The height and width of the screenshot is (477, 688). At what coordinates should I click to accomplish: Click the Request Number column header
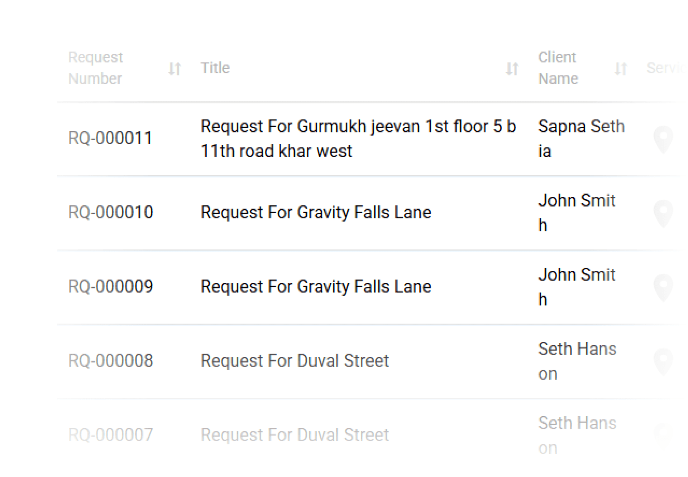[95, 68]
